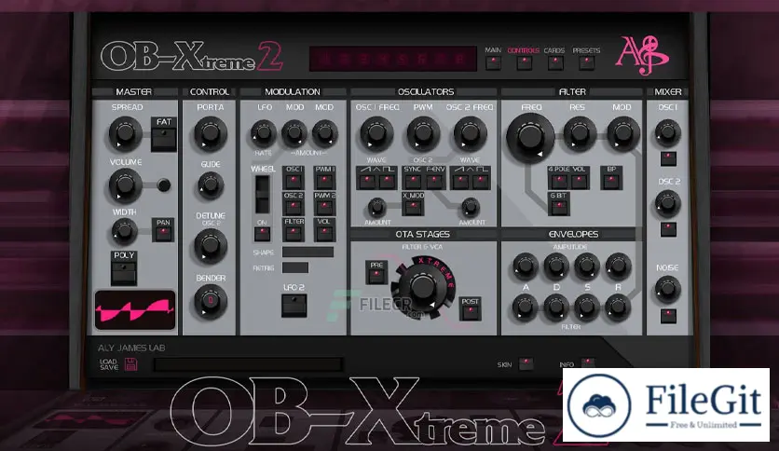Click the Mixer NOISE level knob
779x451 pixels.
coord(668,289)
